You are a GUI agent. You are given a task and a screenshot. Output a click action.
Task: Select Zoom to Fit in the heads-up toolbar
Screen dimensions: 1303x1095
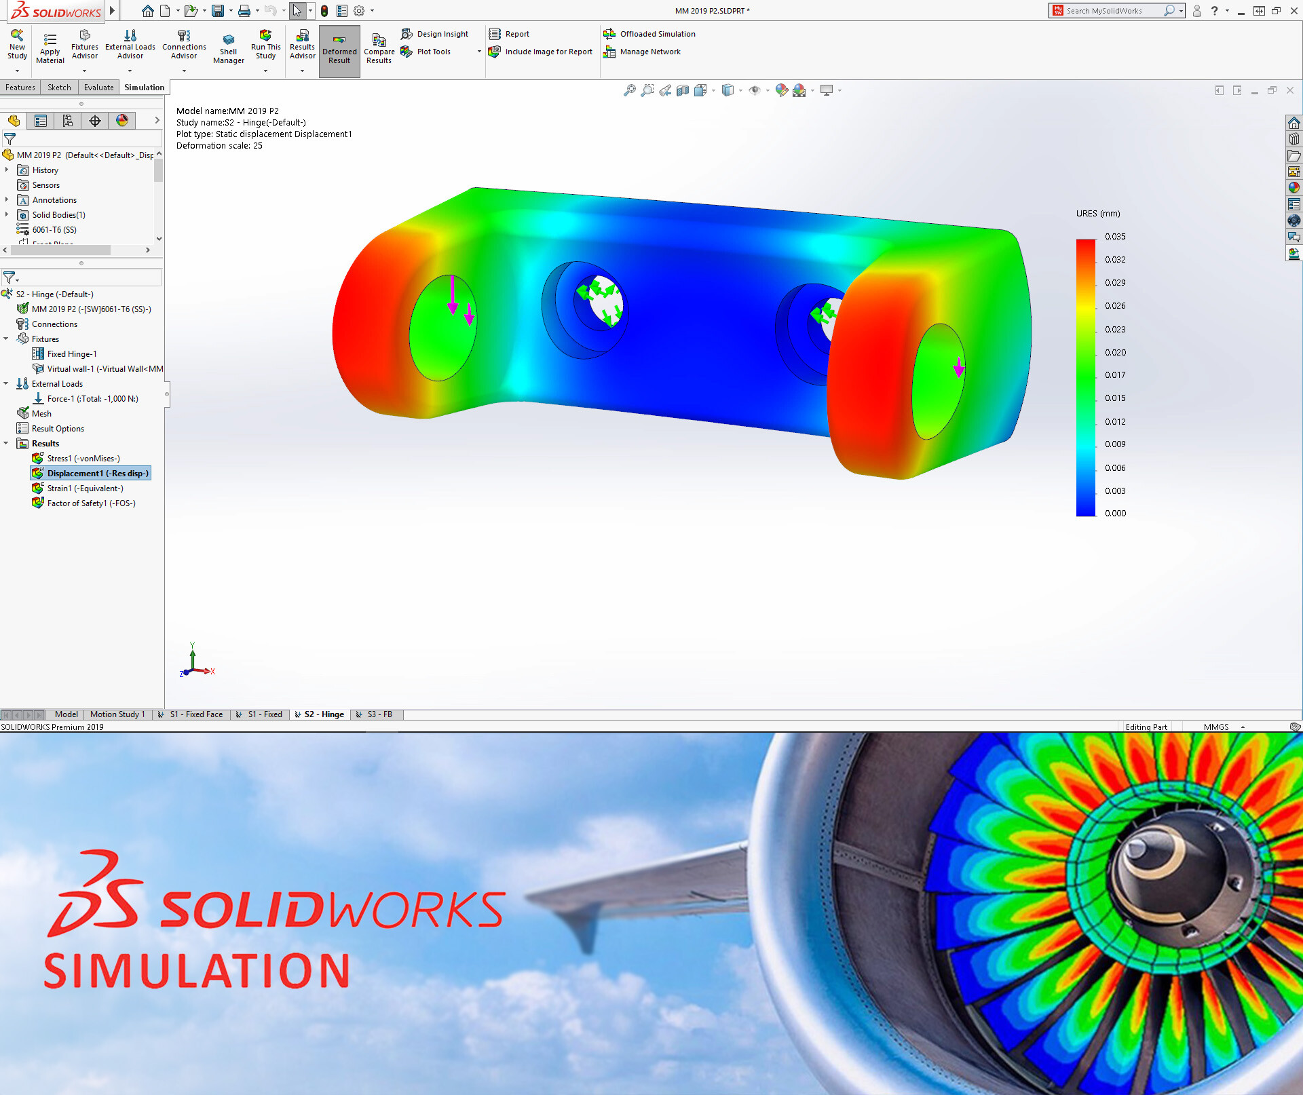tap(630, 90)
